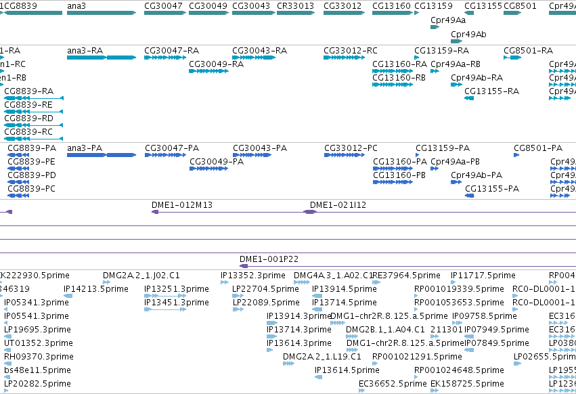Image resolution: width=576 pixels, height=394 pixels.
Task: Open the DME1-021I12 BAC clone label
Action: pyautogui.click(x=338, y=205)
